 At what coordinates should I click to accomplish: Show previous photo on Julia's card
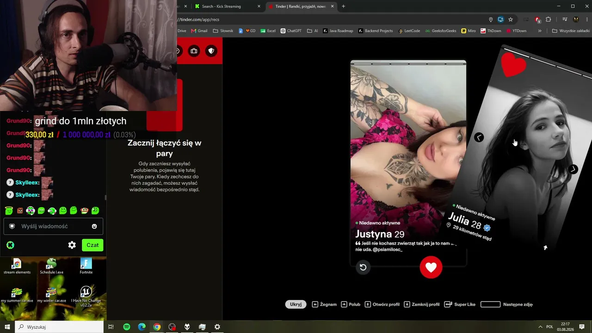[x=479, y=137]
